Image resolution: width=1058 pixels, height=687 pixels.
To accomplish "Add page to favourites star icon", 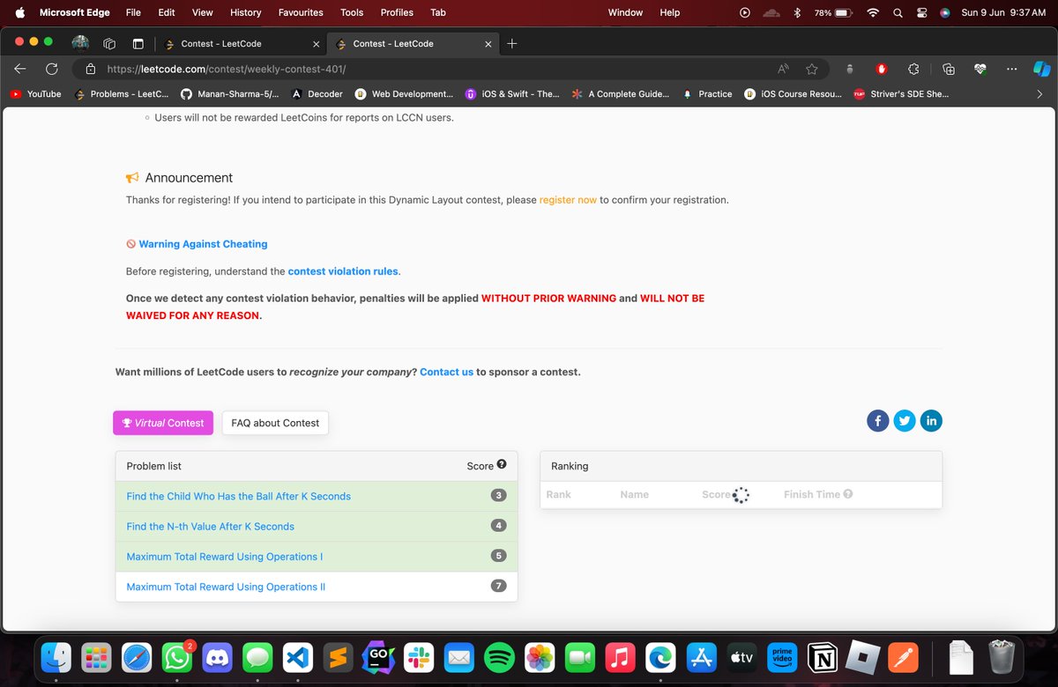I will click(x=811, y=69).
